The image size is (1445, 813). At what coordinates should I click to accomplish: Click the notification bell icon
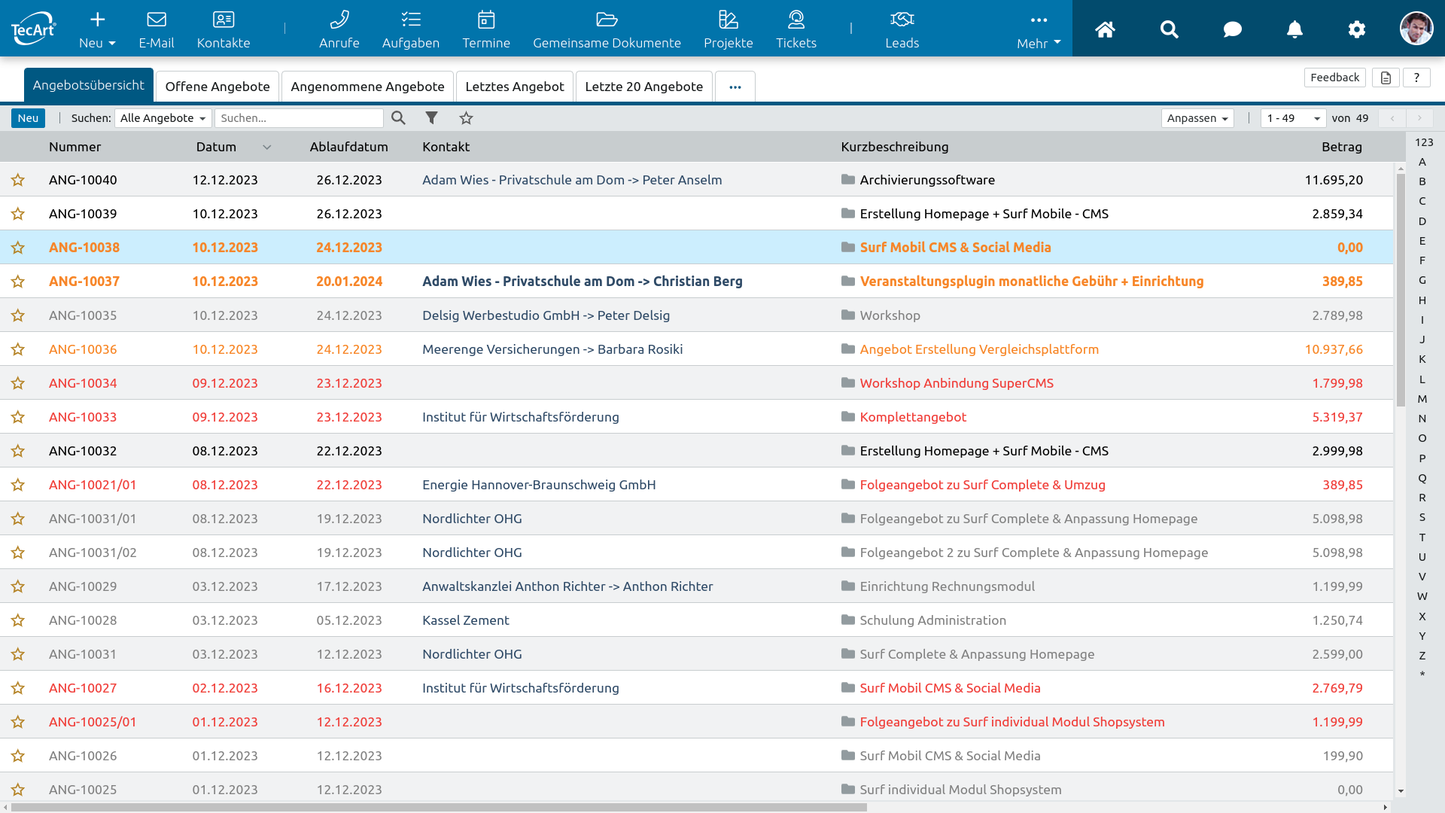click(1294, 29)
